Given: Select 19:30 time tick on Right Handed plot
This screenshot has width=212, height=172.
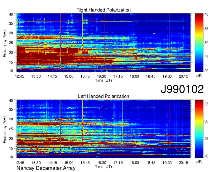Looking at the screenshot, I should point(167,76).
